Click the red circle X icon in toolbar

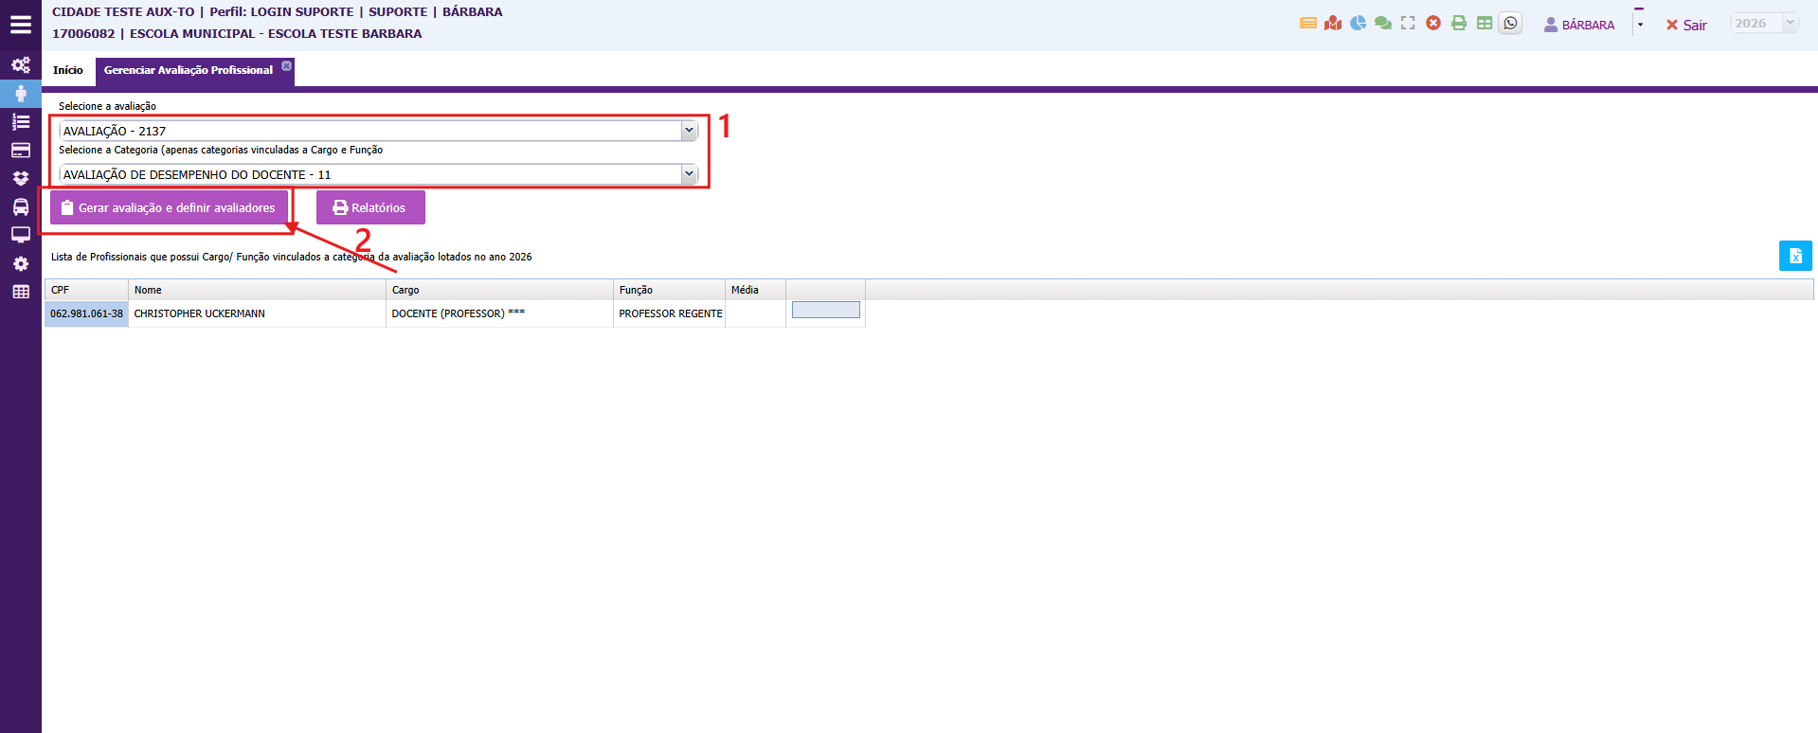tap(1433, 24)
